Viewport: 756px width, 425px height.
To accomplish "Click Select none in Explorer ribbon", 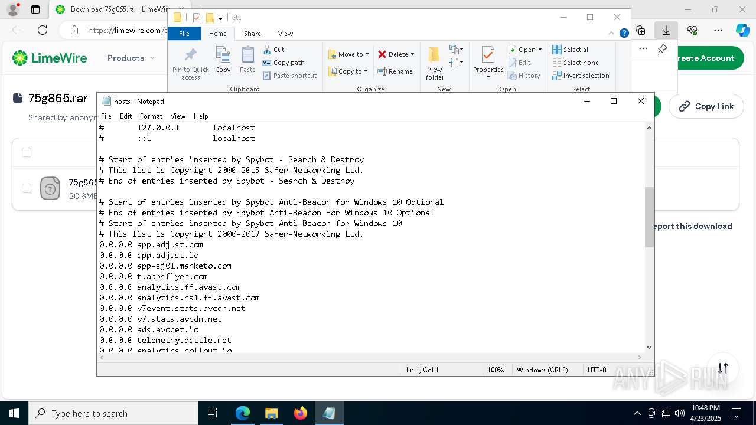I will pyautogui.click(x=575, y=63).
